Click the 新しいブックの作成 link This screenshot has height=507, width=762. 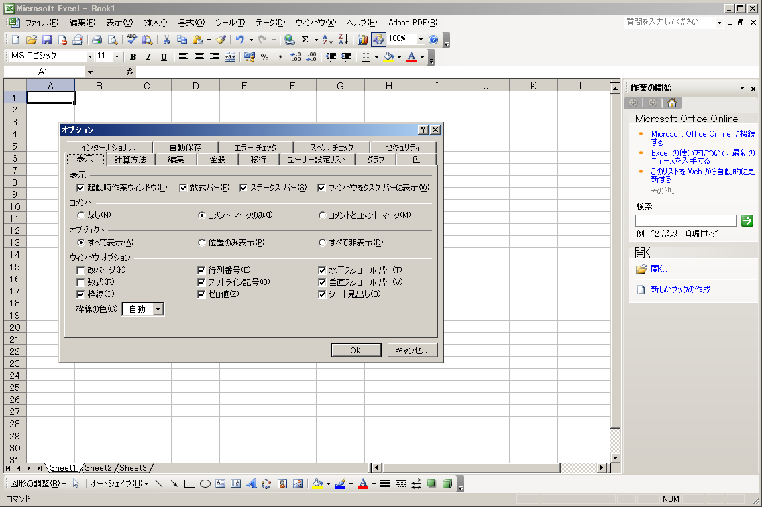(x=682, y=290)
